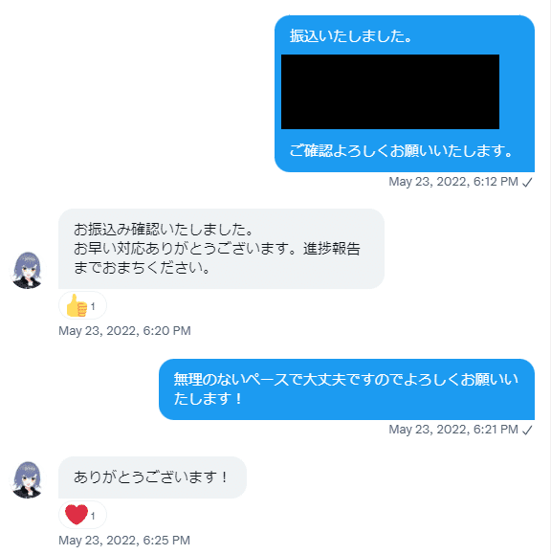Click the reaction count beside the thumbs-up
This screenshot has width=551, height=554.
pyautogui.click(x=93, y=306)
